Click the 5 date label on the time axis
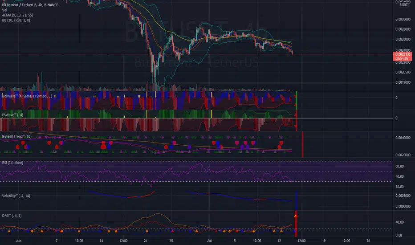The image size is (415, 245). (x=235, y=241)
